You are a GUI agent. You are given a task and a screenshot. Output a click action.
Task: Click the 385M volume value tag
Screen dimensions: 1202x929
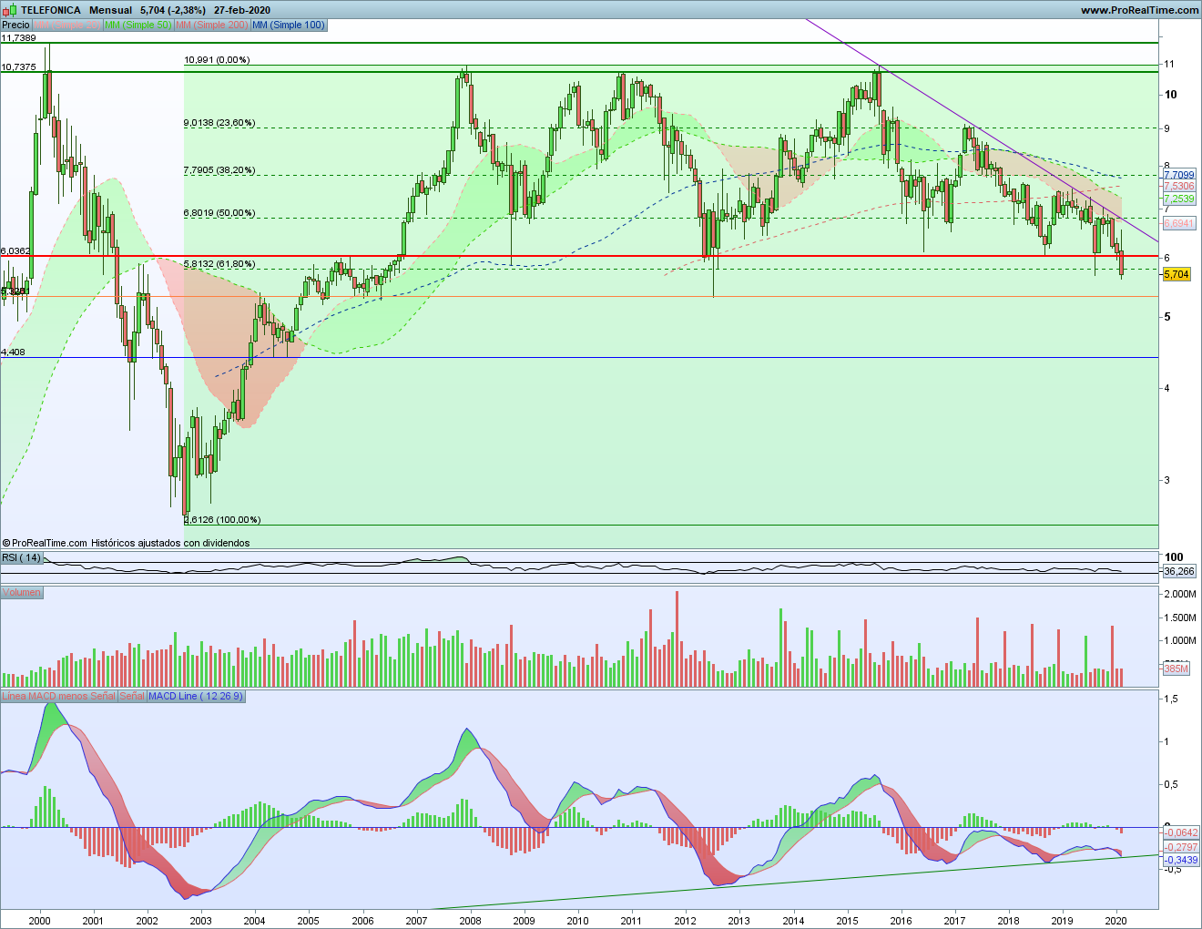(x=1177, y=669)
